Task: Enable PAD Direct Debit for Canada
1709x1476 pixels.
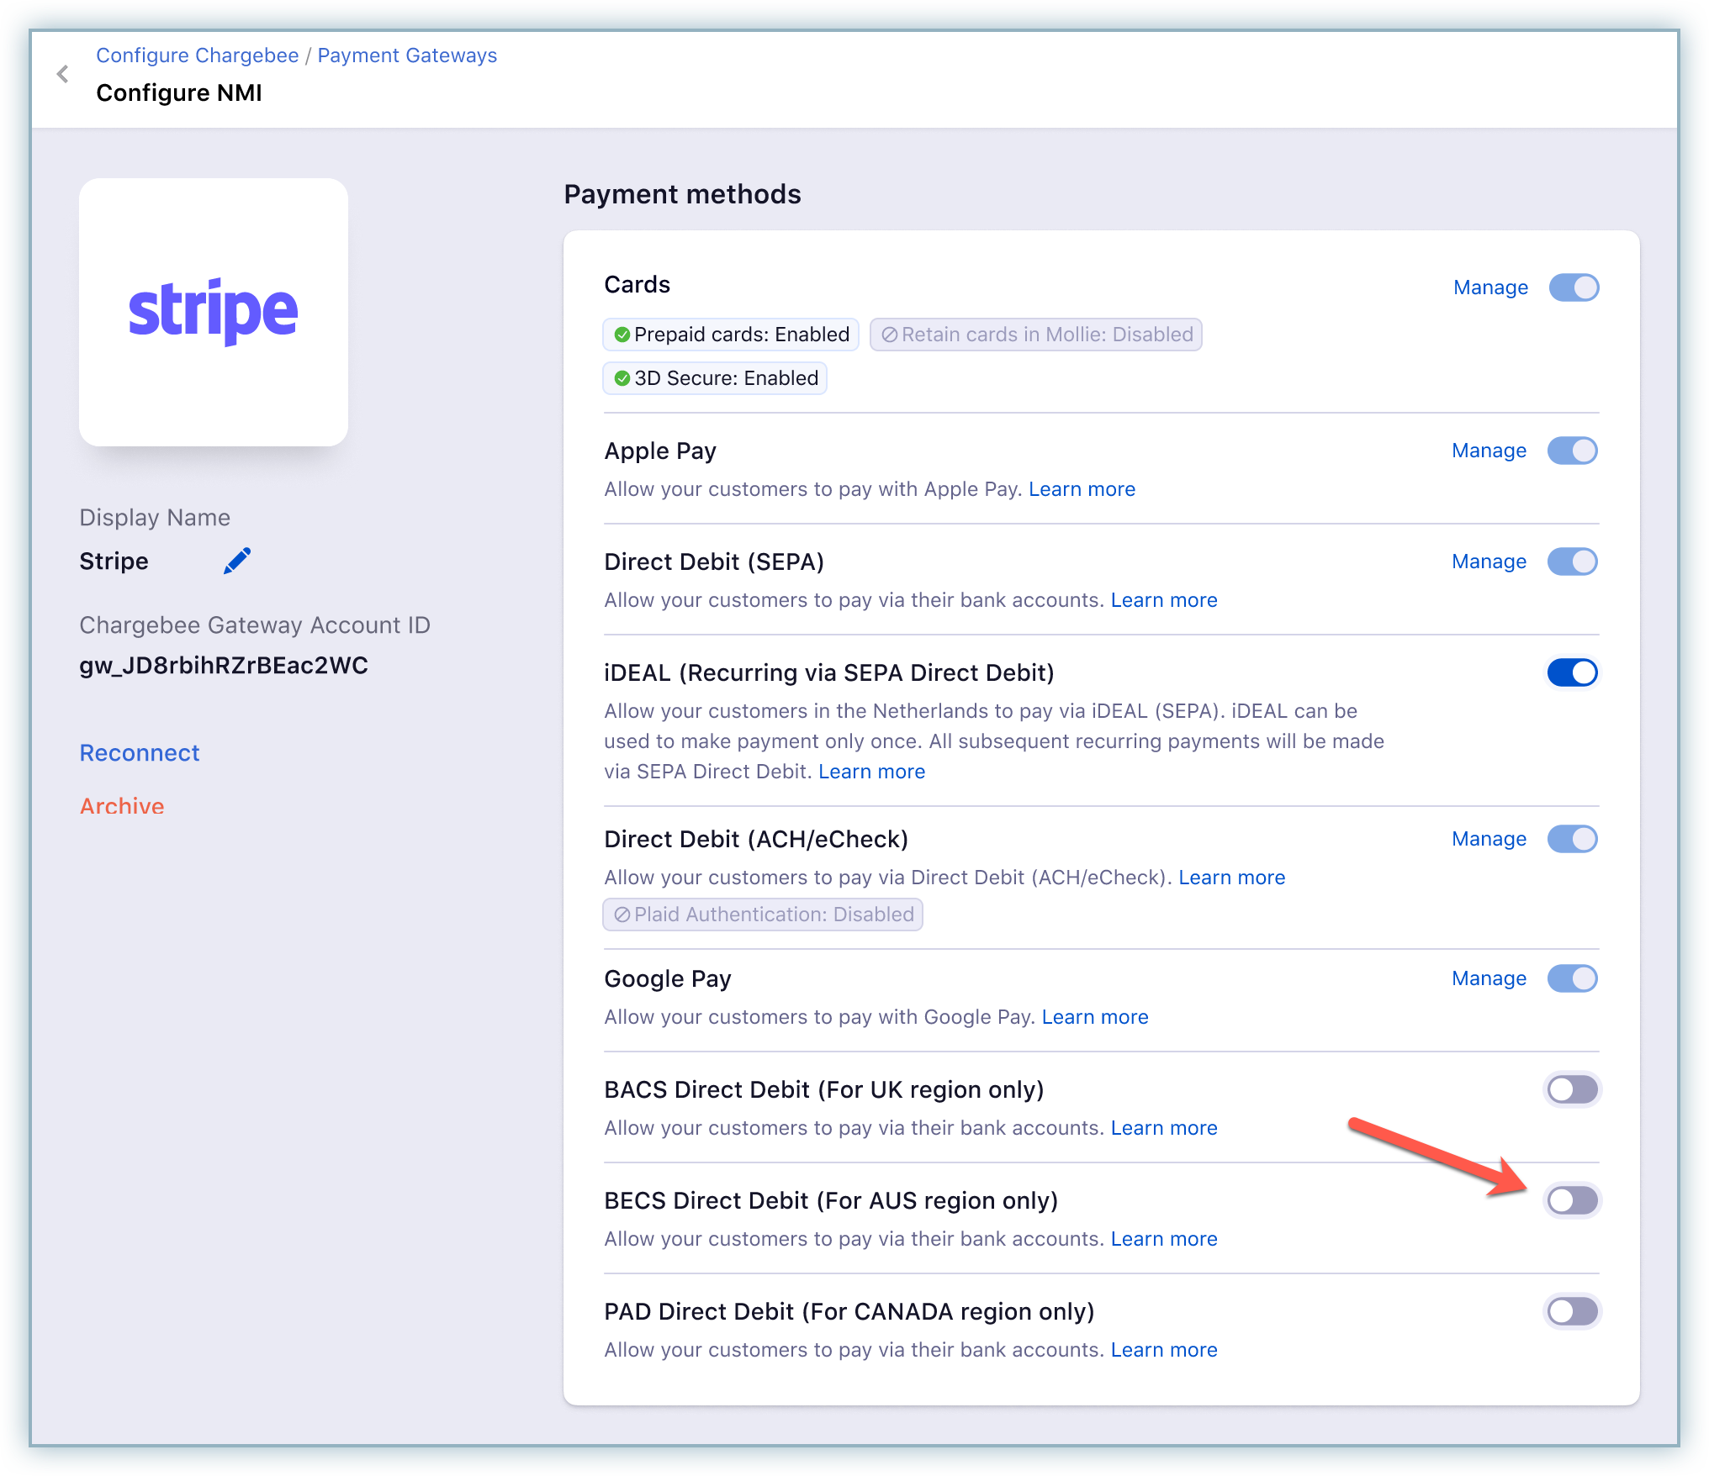Action: coord(1572,1311)
